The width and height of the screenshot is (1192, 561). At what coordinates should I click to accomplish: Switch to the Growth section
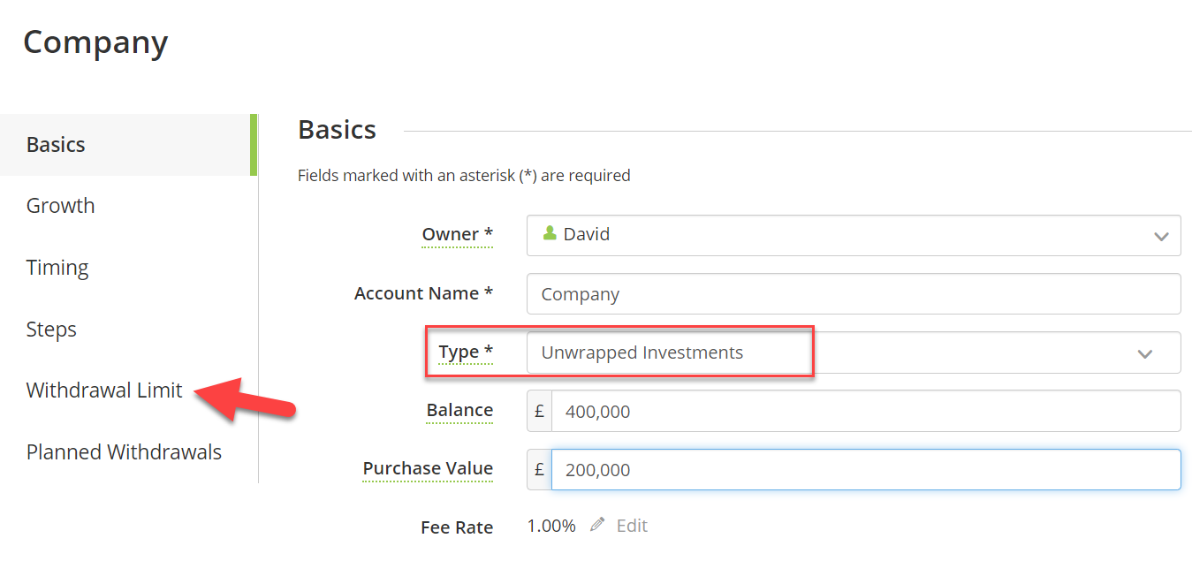60,206
